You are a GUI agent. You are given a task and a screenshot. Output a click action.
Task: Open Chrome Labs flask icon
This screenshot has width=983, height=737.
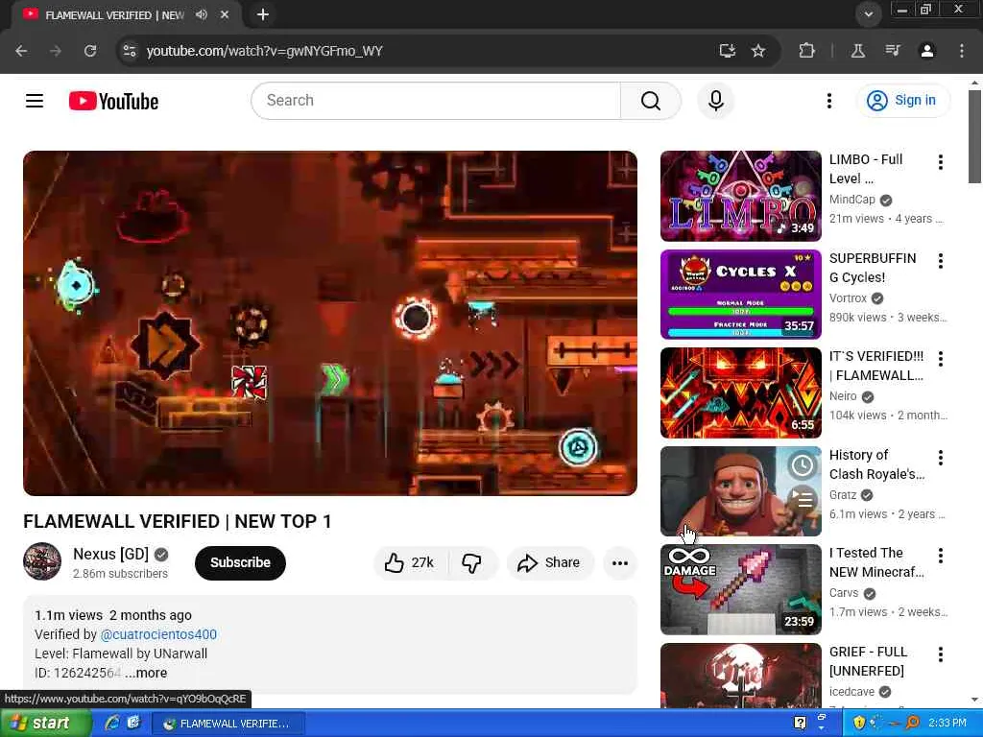point(857,51)
